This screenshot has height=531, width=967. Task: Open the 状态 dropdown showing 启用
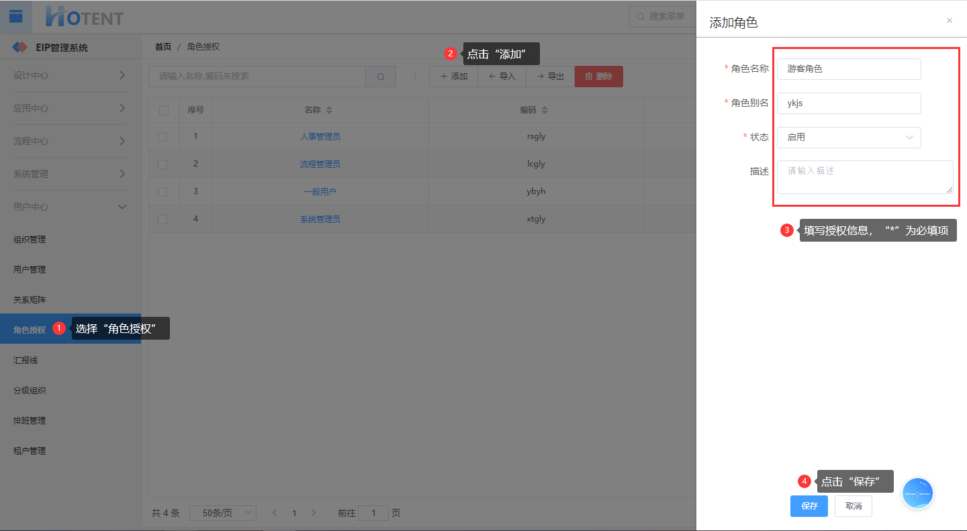coord(849,138)
